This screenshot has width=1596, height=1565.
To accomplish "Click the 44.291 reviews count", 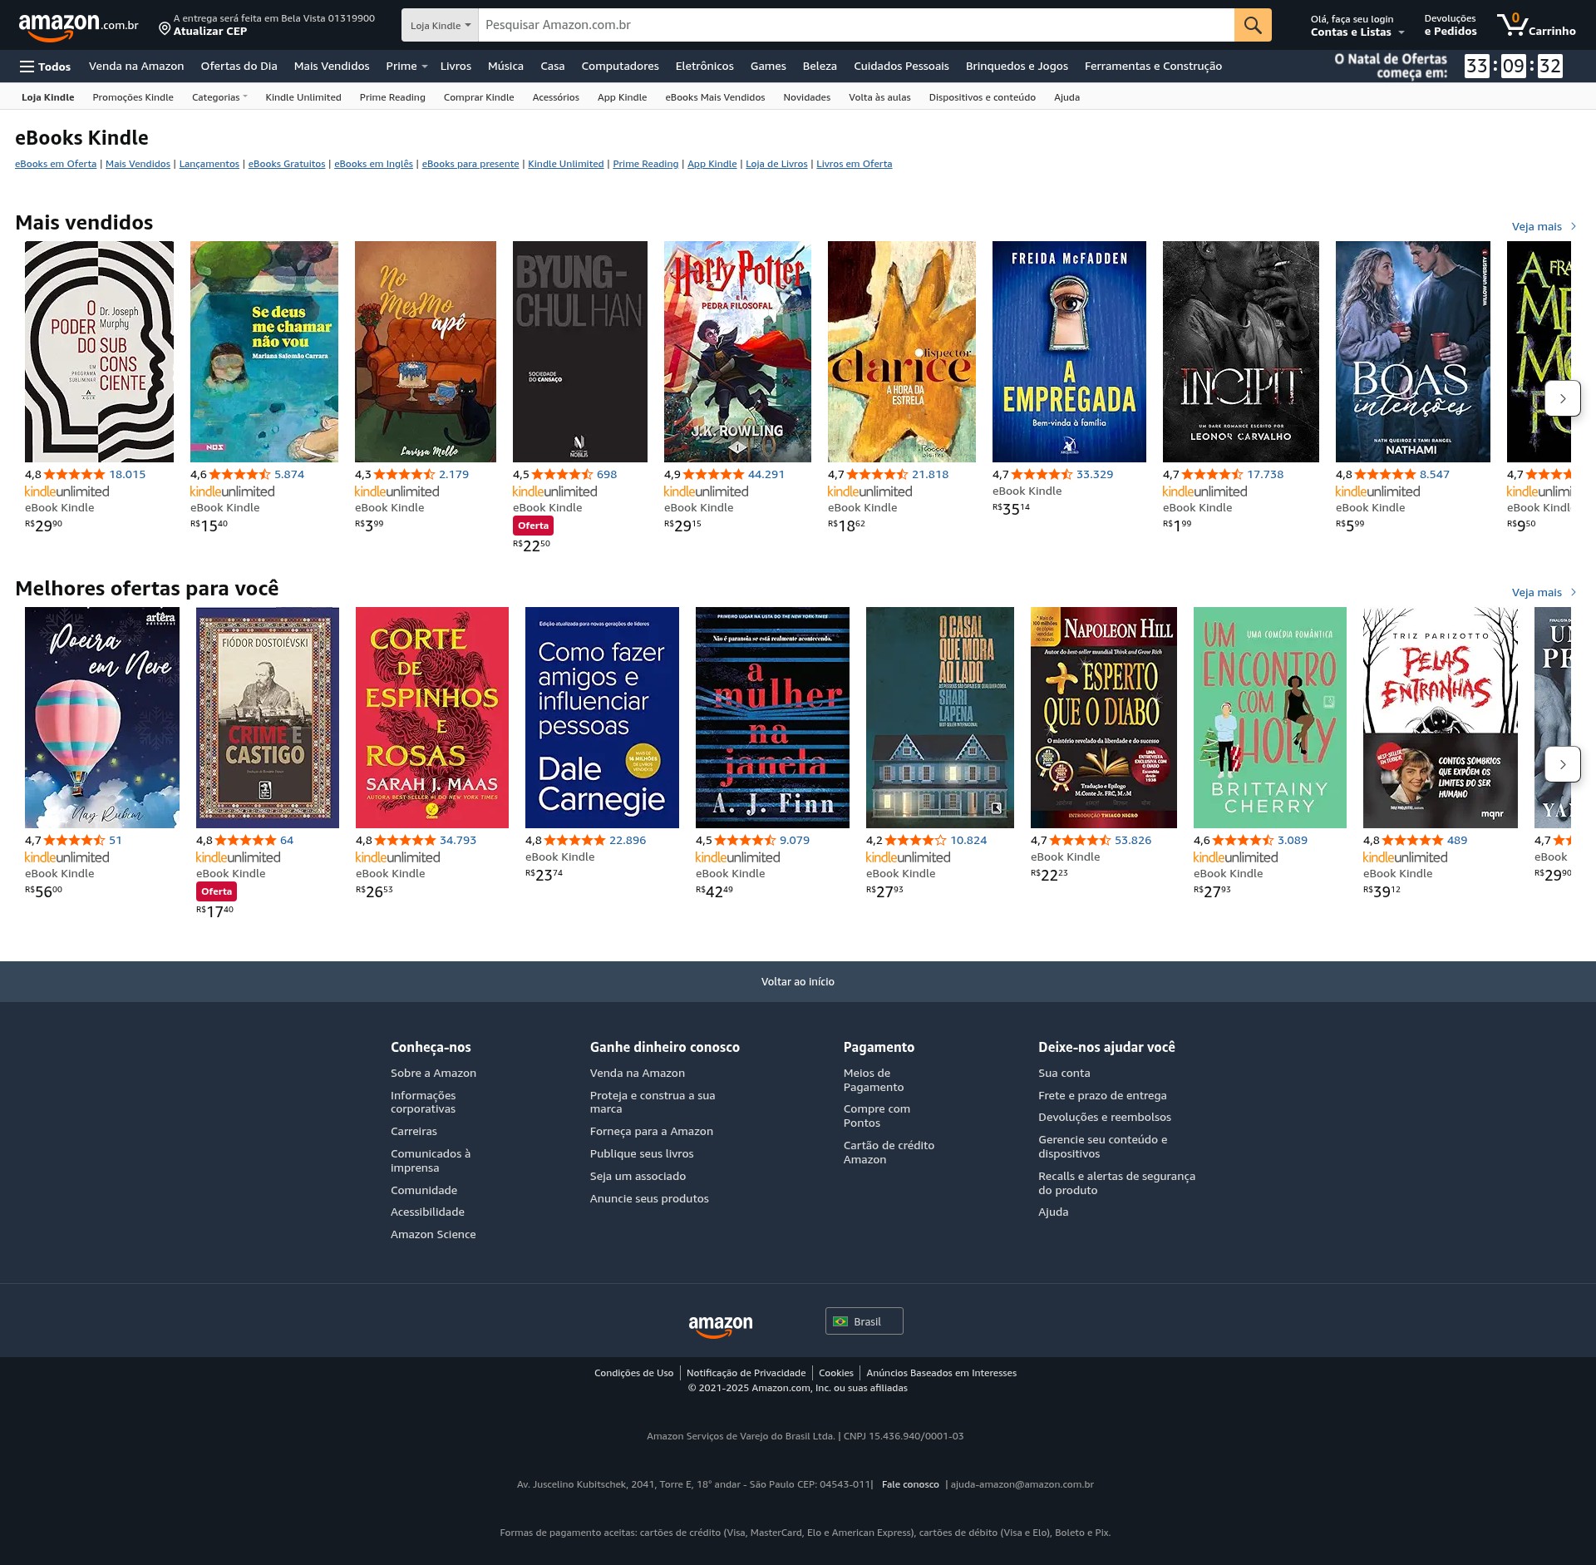I will [766, 475].
